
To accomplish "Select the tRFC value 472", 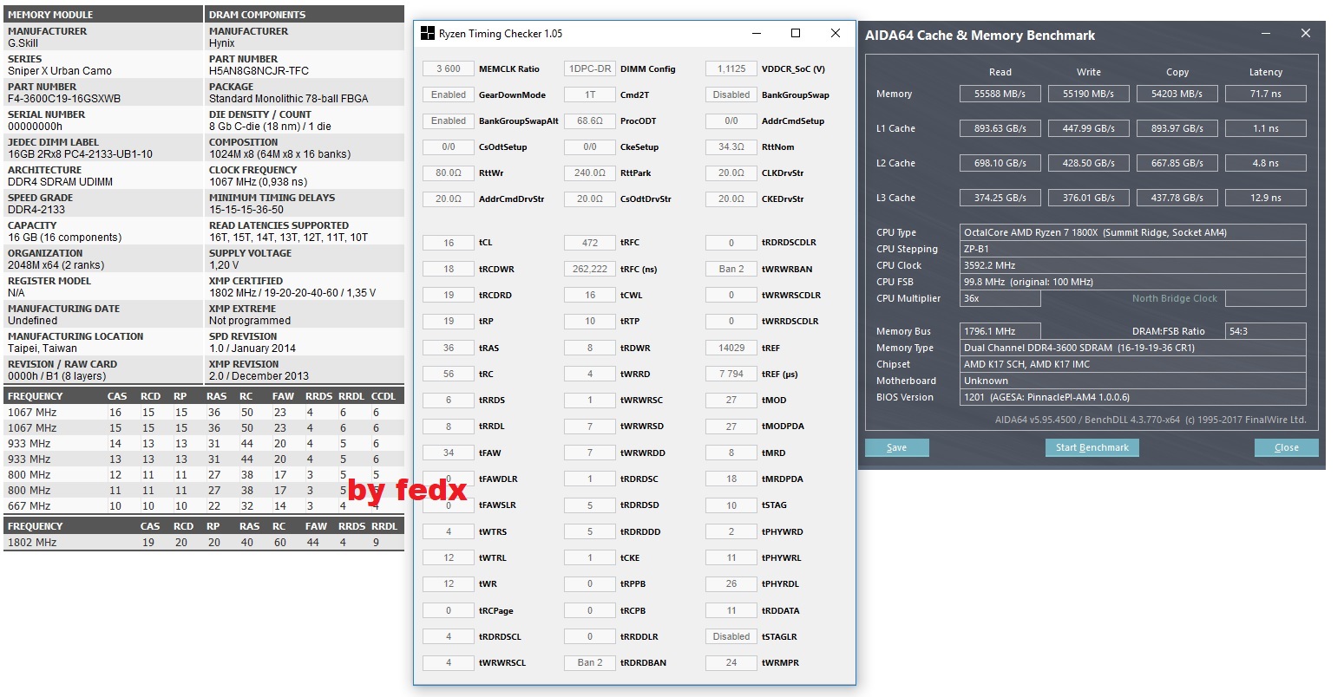I will (x=590, y=243).
